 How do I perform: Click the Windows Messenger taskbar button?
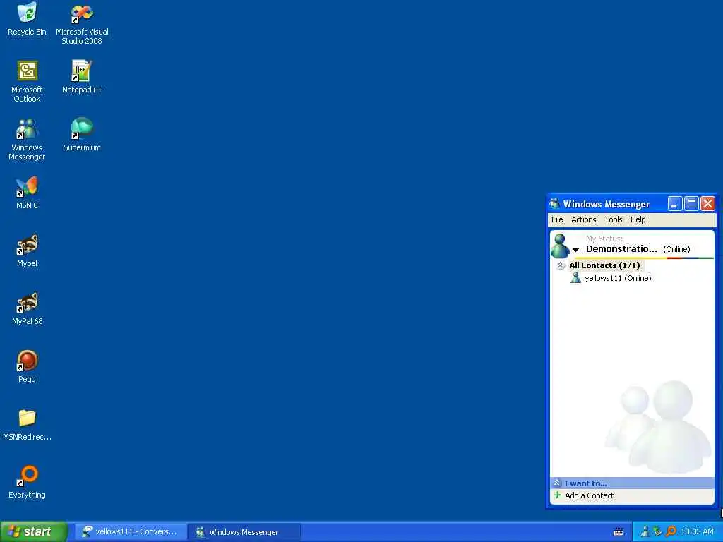point(244,532)
